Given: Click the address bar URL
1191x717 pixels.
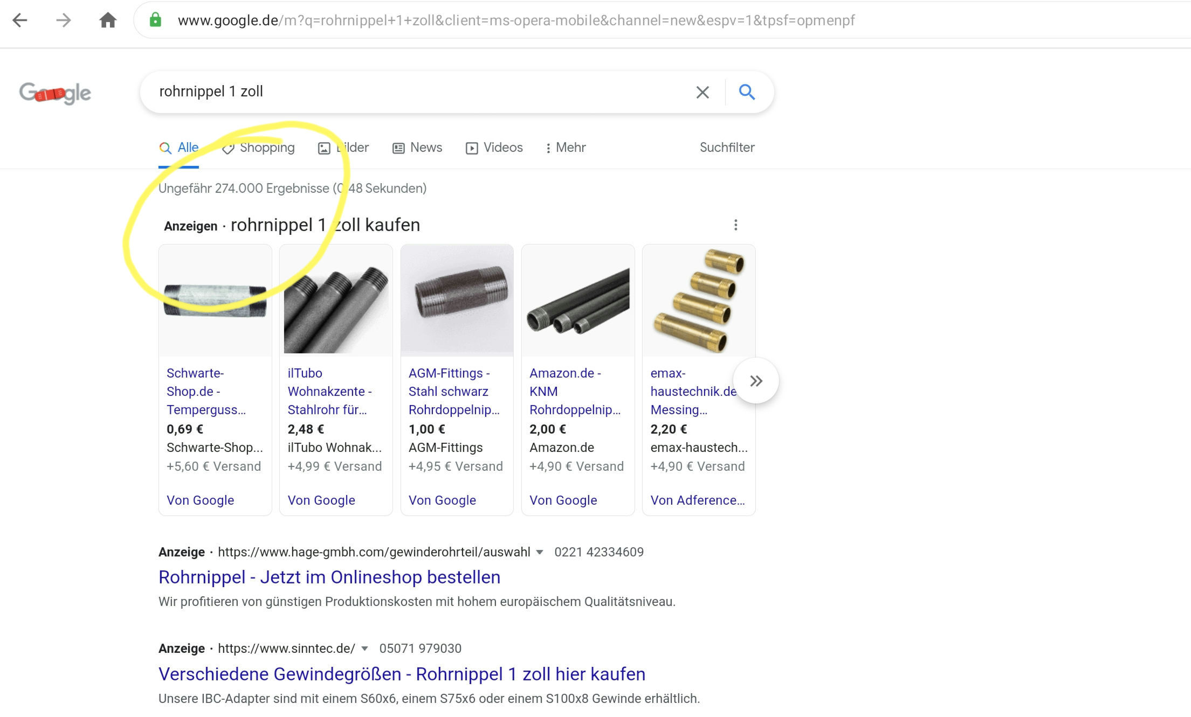Looking at the screenshot, I should pos(516,20).
